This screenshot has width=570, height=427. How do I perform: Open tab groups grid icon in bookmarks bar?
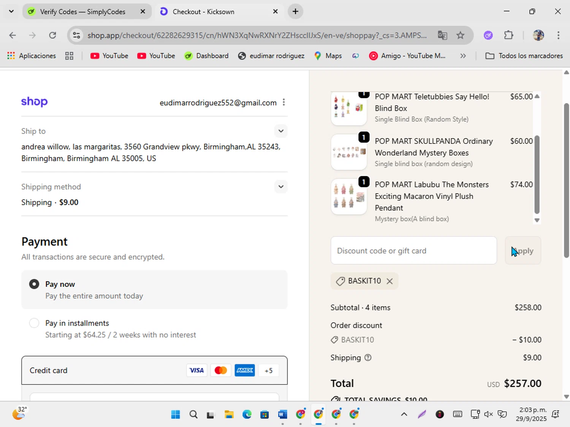(69, 56)
